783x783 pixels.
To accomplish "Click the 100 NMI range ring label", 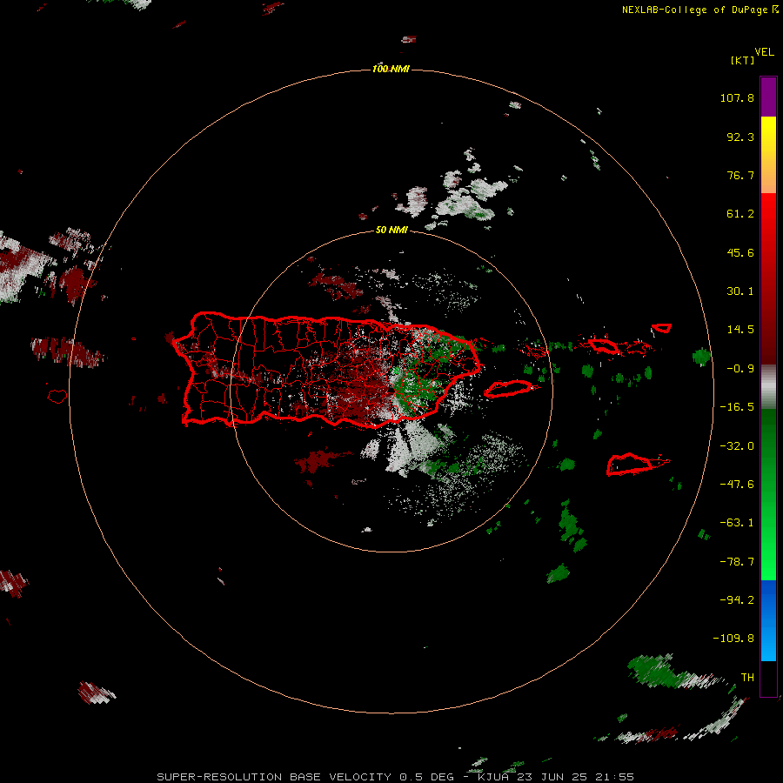I will 391,69.
